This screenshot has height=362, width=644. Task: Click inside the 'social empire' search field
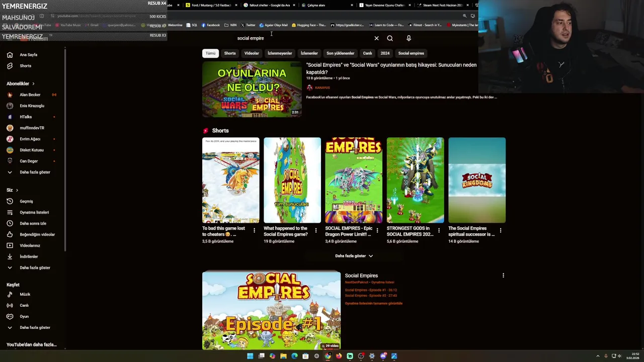pyautogui.click(x=302, y=38)
